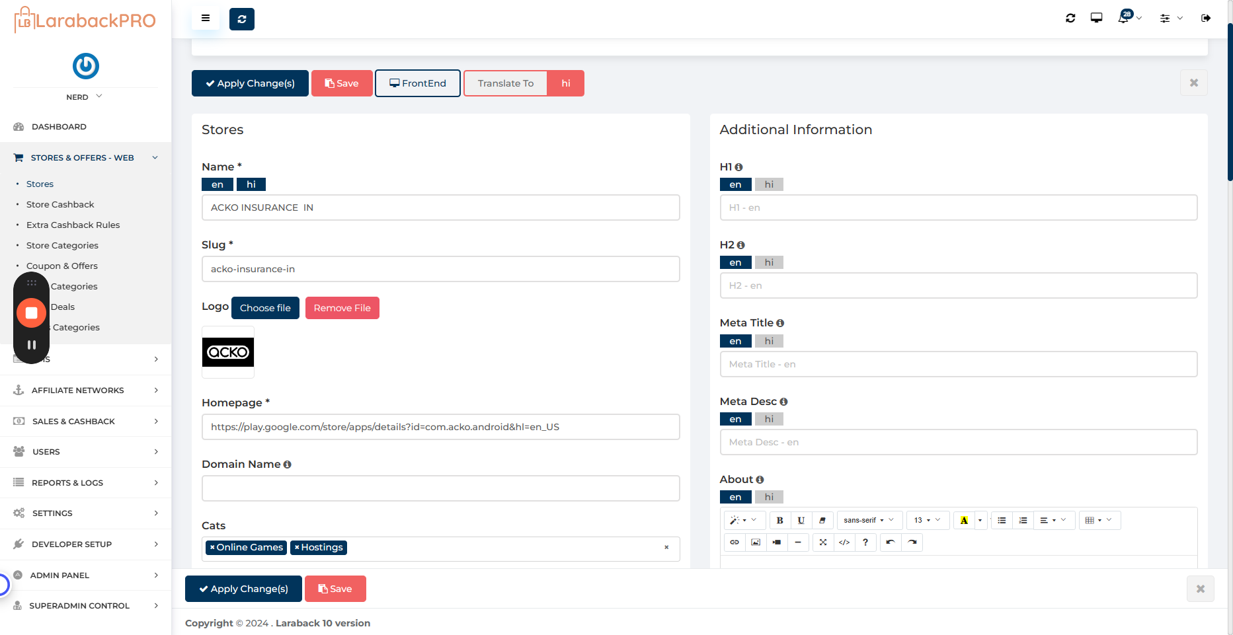The width and height of the screenshot is (1233, 635).
Task: Remove the Online Games category tag
Action: (x=212, y=548)
